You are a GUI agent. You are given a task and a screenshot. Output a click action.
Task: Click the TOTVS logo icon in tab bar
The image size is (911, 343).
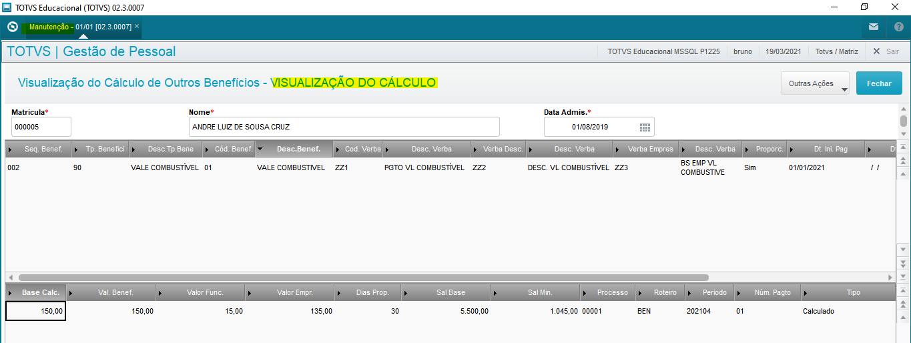pyautogui.click(x=12, y=27)
